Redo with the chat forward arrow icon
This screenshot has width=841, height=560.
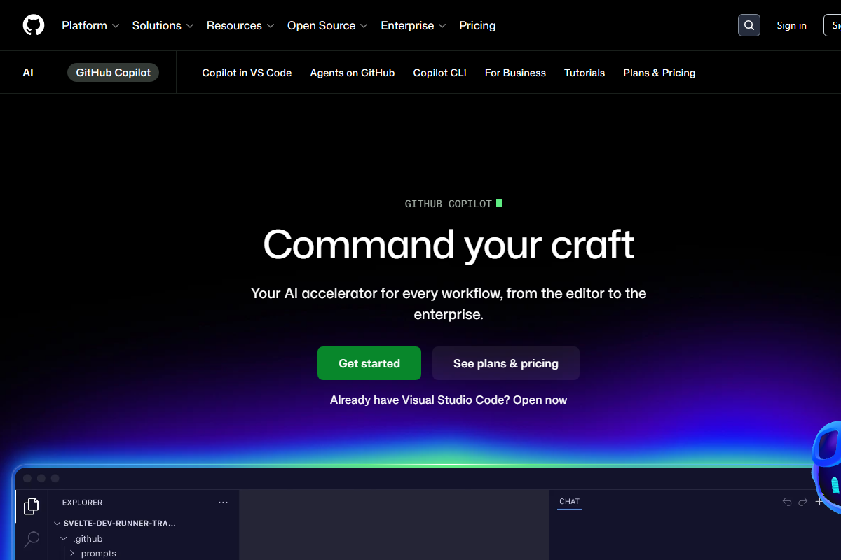pos(803,502)
